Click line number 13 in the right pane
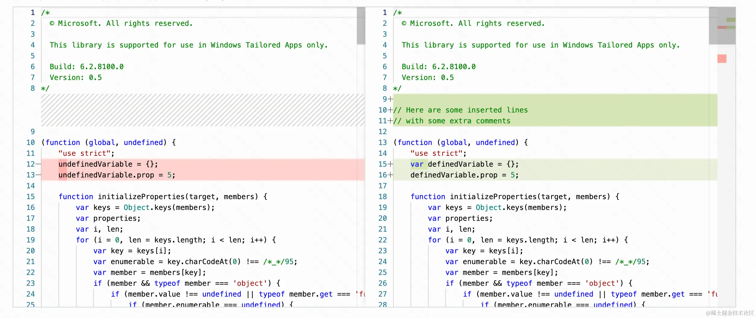 point(382,142)
